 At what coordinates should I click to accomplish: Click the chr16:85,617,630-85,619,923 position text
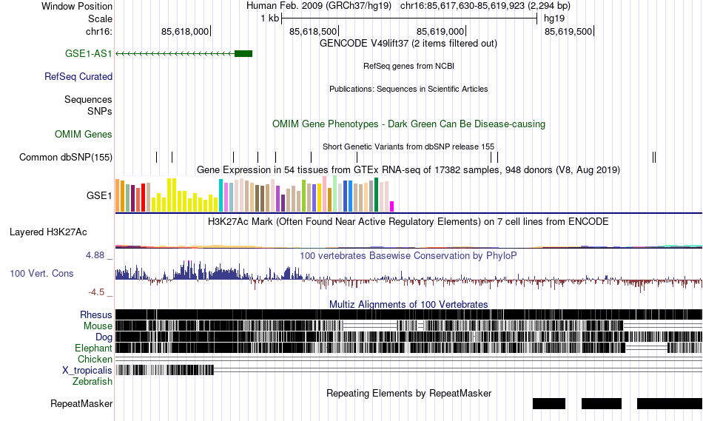pos(485,6)
